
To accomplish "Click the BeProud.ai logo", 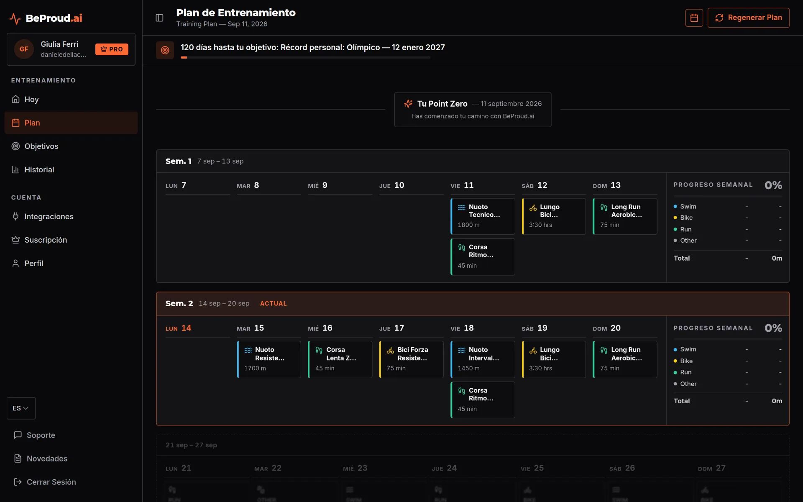I will [x=46, y=18].
